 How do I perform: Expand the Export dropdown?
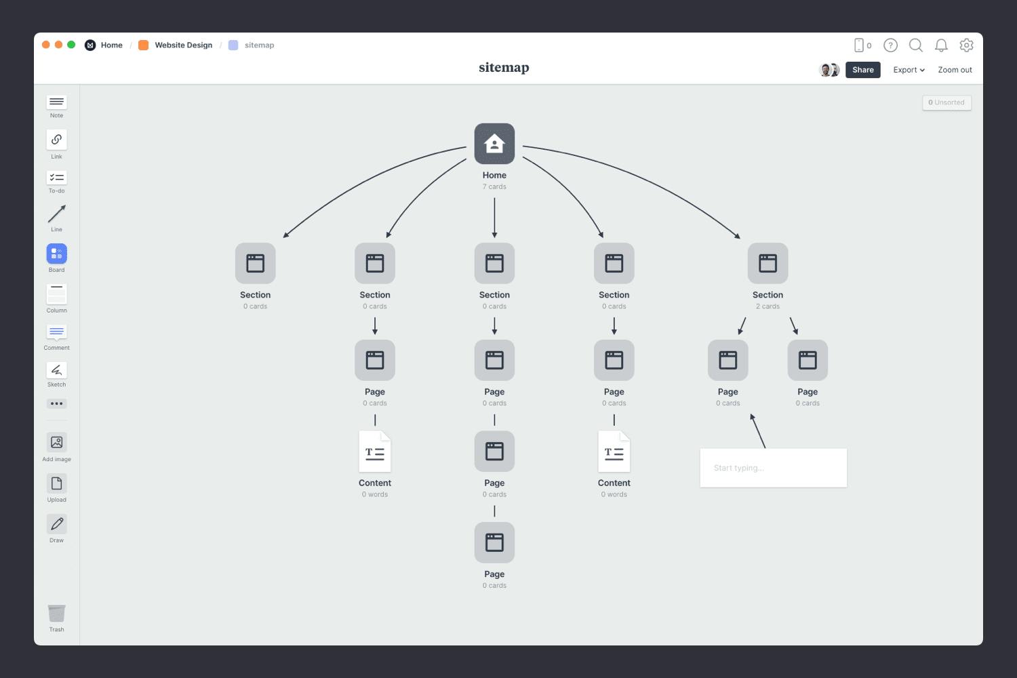click(x=909, y=70)
